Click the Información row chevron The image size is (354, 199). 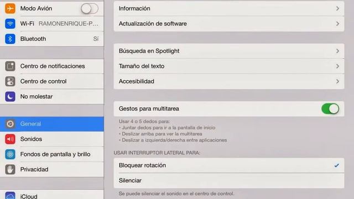pos(337,9)
